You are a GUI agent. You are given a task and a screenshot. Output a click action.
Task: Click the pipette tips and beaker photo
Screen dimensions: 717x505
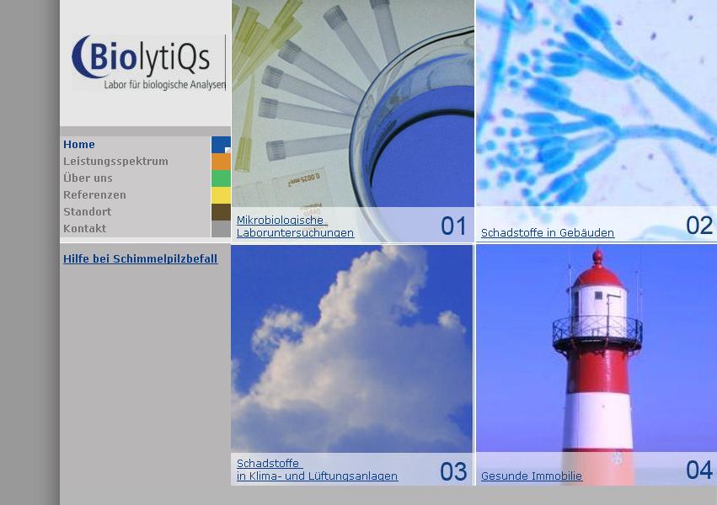tap(352, 101)
